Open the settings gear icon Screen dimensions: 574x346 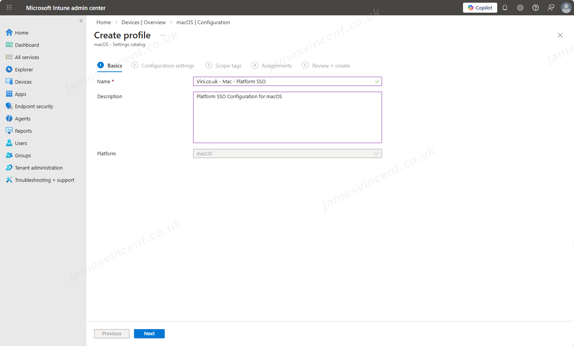coord(520,8)
